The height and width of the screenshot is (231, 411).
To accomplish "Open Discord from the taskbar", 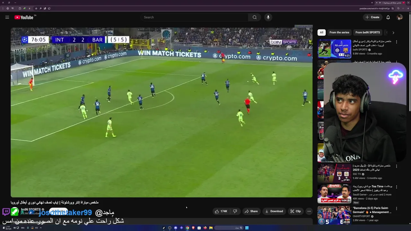I will pyautogui.click(x=176, y=228).
